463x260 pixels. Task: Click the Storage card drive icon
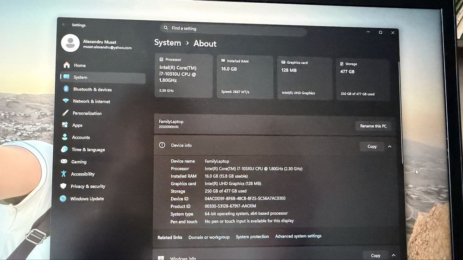342,64
